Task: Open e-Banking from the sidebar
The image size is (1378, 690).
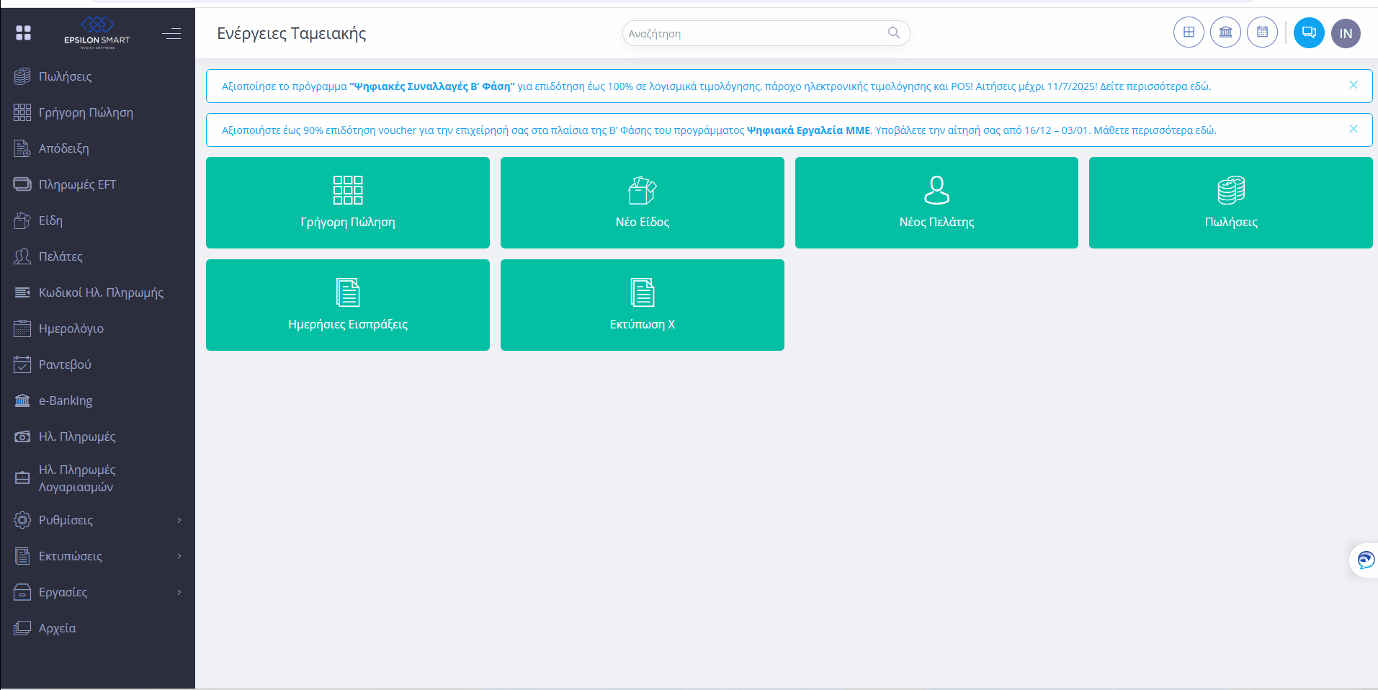Action: (x=65, y=400)
